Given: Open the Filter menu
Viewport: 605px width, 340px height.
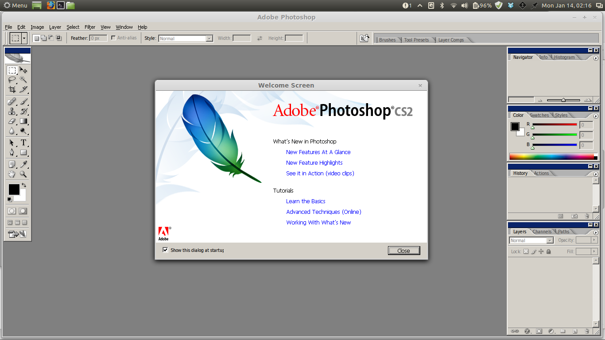Looking at the screenshot, I should point(90,27).
